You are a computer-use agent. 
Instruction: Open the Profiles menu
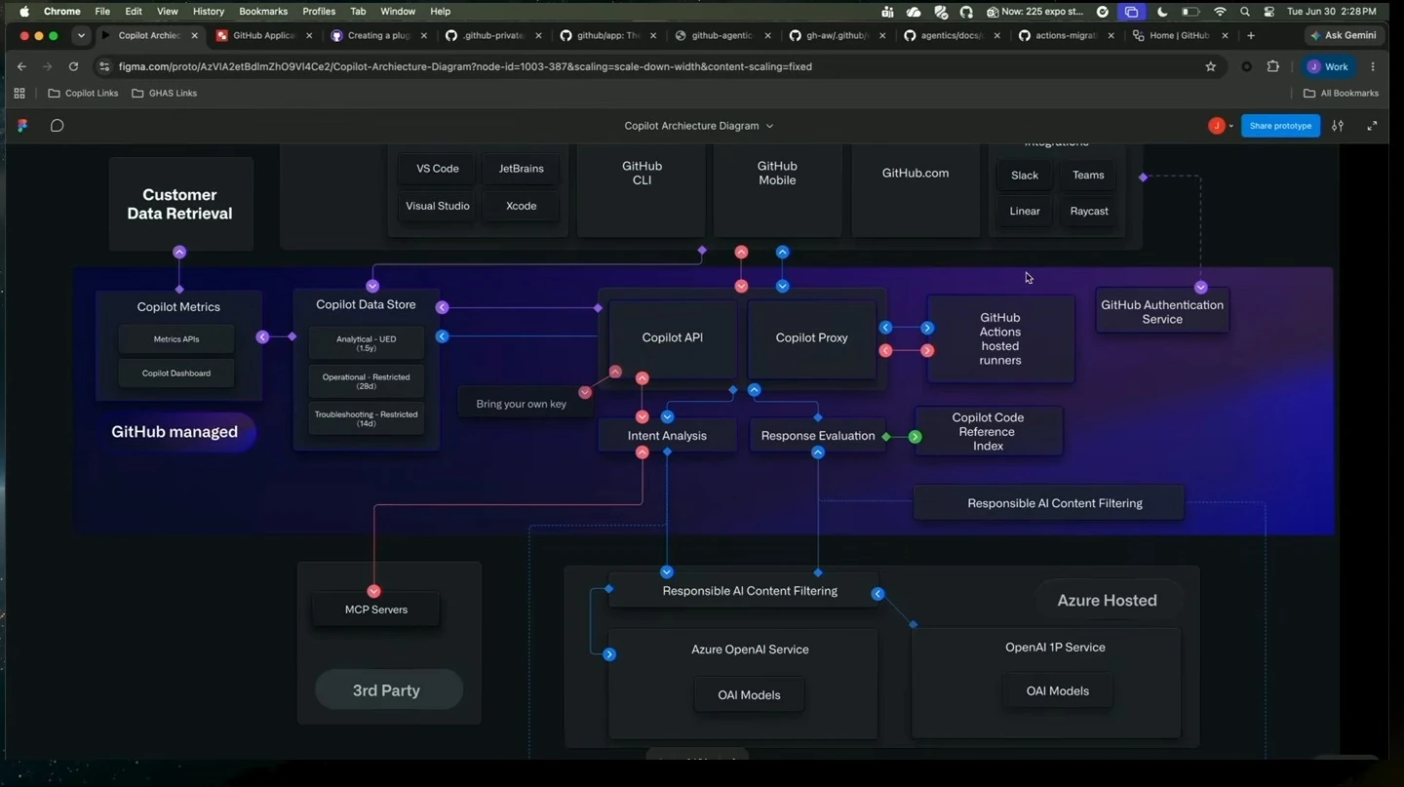(x=319, y=12)
